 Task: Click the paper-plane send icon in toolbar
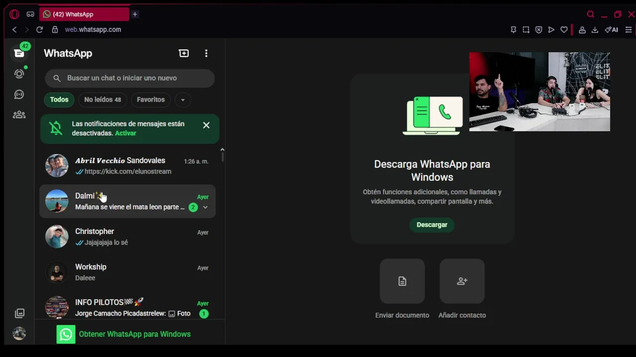coord(551,30)
